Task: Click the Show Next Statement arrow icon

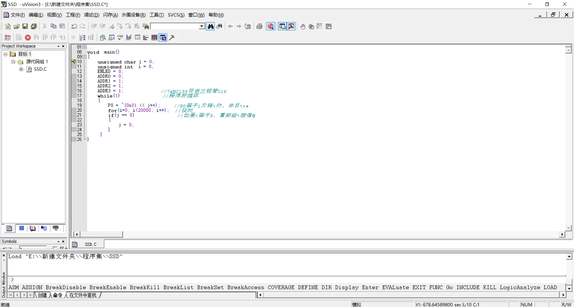Action: pyautogui.click(x=74, y=37)
